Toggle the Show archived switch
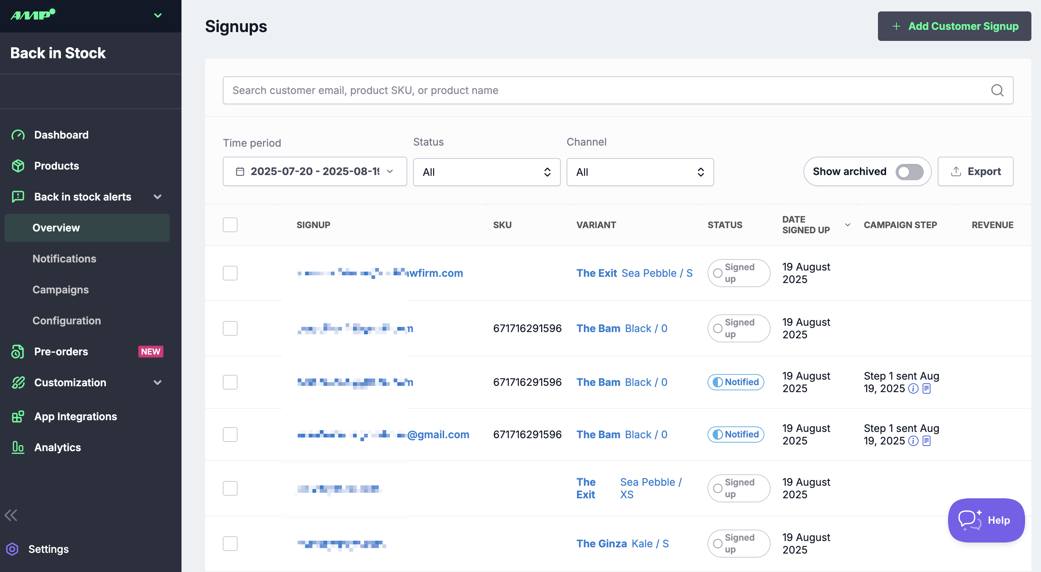The image size is (1041, 572). pyautogui.click(x=909, y=172)
